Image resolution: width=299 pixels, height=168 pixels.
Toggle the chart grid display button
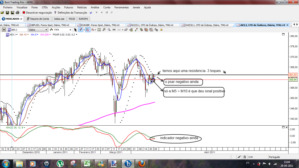tap(88, 30)
